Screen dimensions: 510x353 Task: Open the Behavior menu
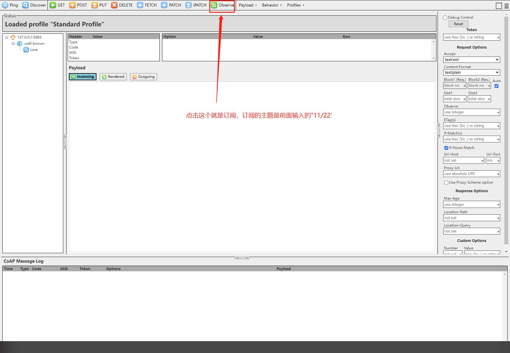pyautogui.click(x=272, y=5)
